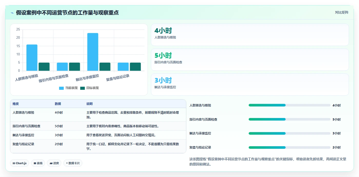Click the description starting 主要用于检查商品范围
The image size is (359, 177).
coord(133,115)
